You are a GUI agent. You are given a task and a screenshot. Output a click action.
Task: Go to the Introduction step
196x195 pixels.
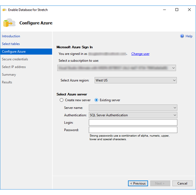click(x=11, y=36)
